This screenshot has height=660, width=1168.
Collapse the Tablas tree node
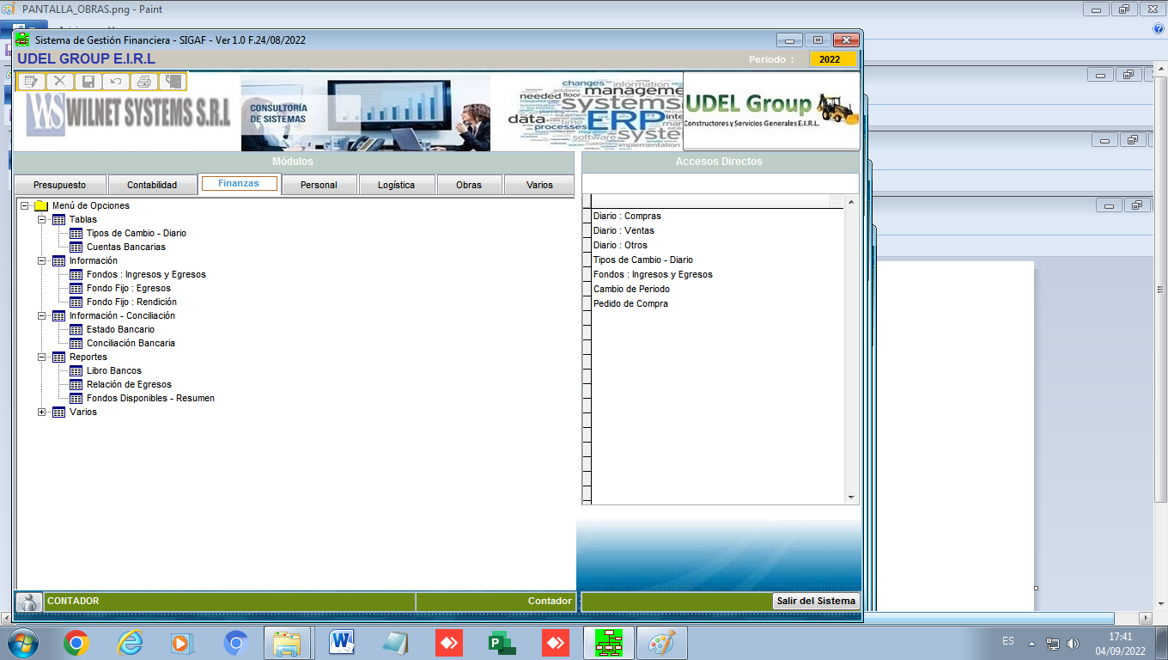point(42,220)
